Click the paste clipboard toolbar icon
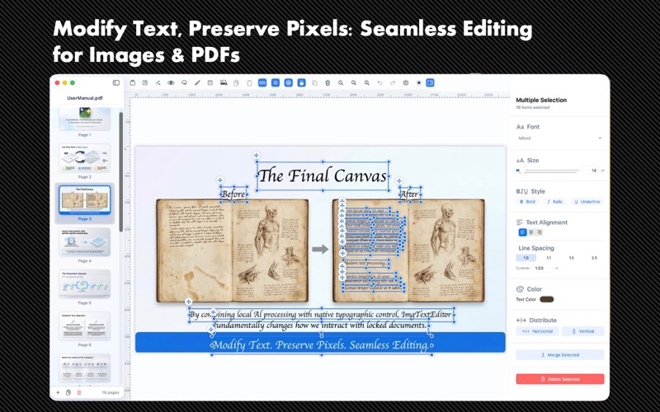This screenshot has width=660, height=412. click(x=249, y=83)
